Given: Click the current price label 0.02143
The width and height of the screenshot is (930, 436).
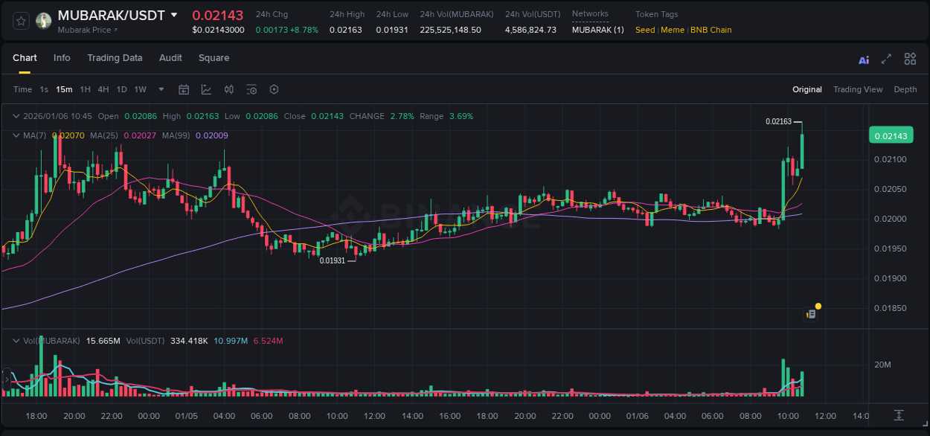Looking at the screenshot, I should click(891, 135).
